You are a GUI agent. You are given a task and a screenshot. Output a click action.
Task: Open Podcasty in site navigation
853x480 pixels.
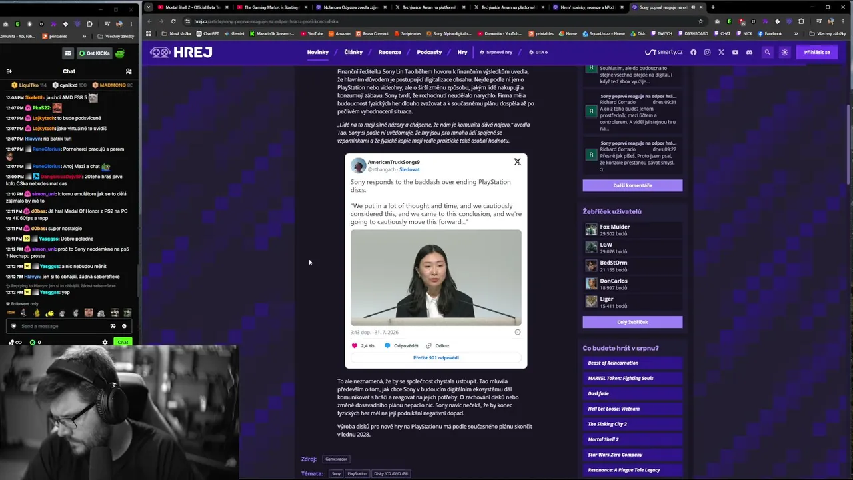pos(429,52)
